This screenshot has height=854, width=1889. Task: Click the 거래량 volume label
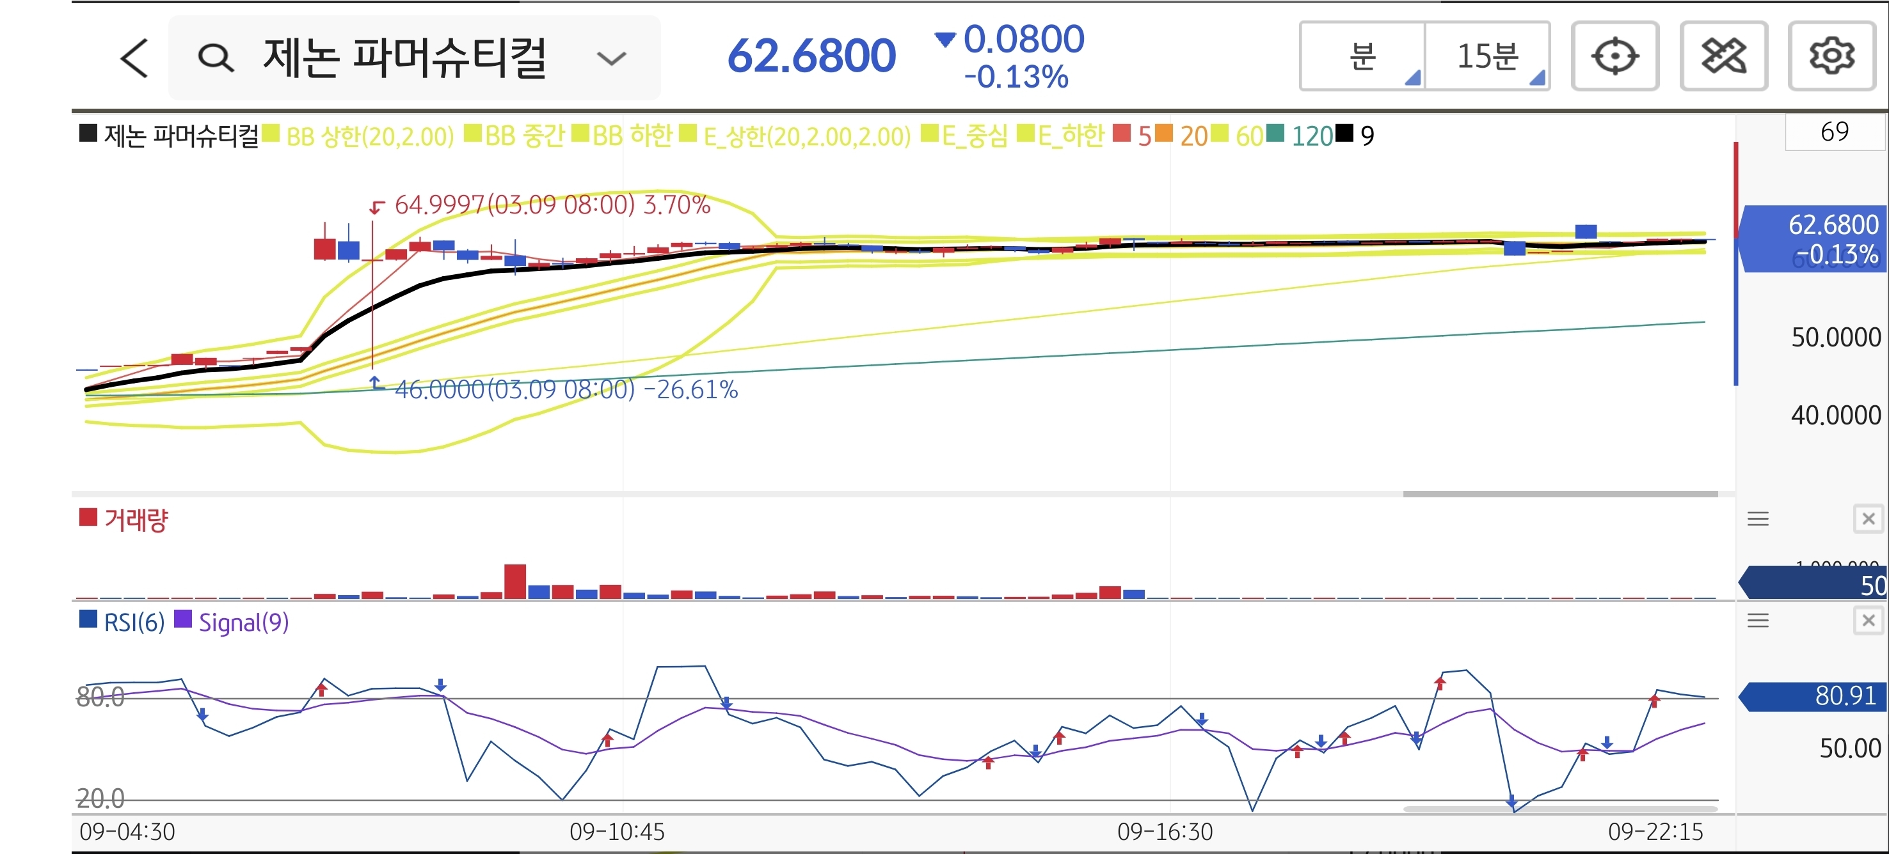[136, 520]
